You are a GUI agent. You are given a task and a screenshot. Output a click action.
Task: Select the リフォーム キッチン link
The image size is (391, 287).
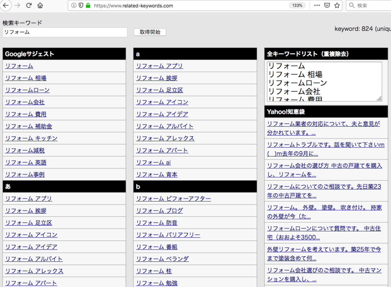(x=31, y=138)
